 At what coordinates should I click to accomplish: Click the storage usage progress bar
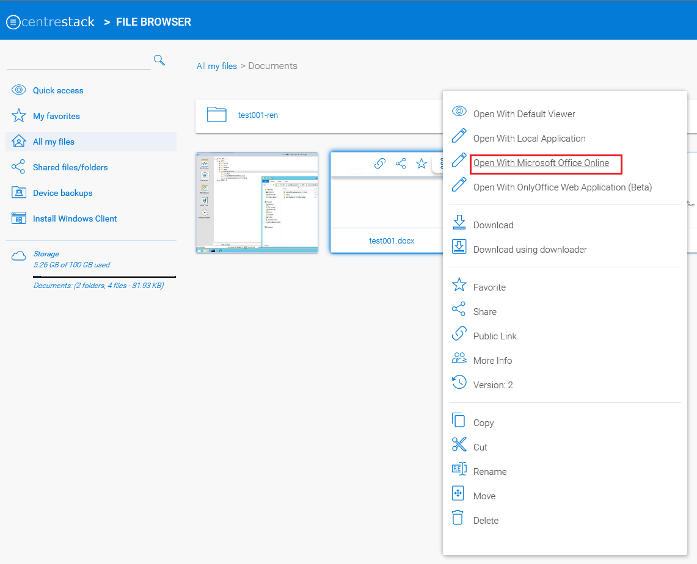click(x=104, y=277)
